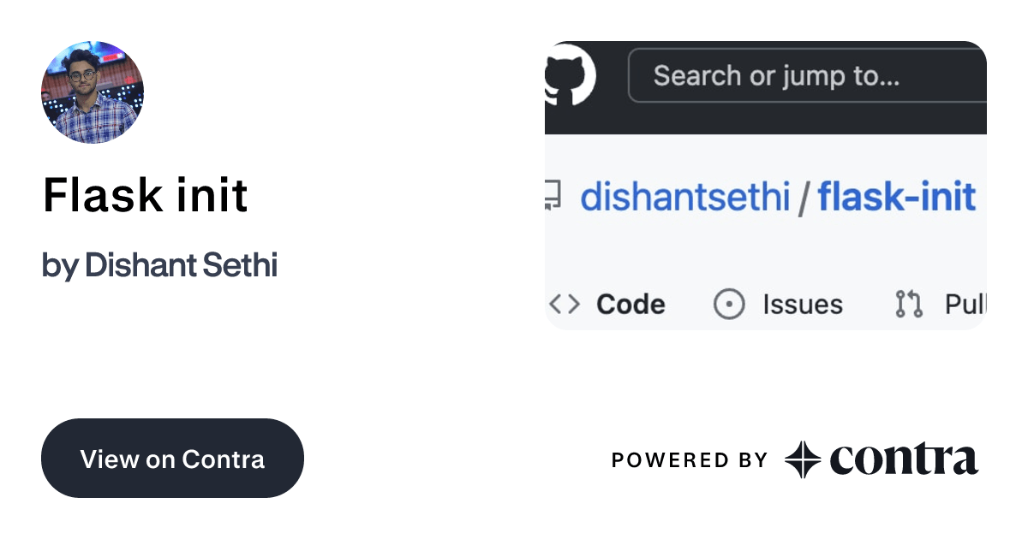Click the contra wordmark logo

[904, 459]
